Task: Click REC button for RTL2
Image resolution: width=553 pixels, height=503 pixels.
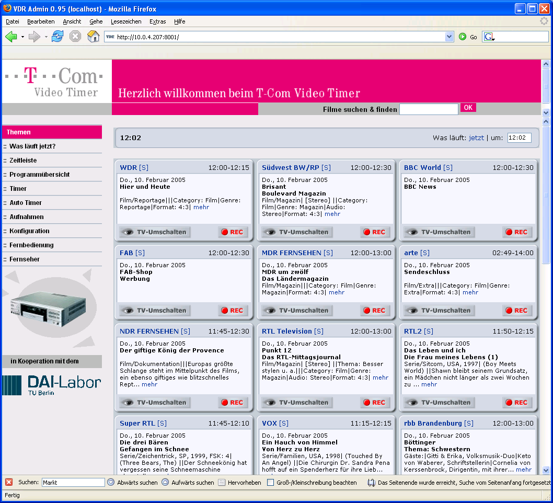Action: coord(516,402)
